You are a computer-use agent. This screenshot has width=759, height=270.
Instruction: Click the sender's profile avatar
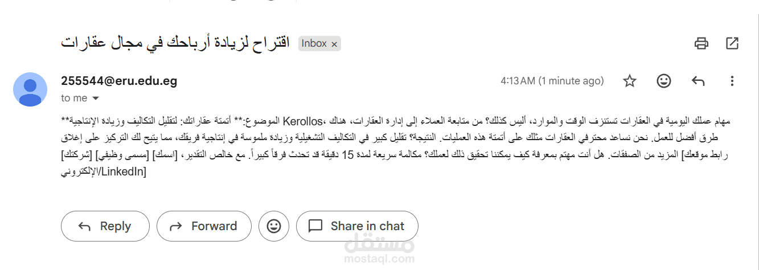pyautogui.click(x=30, y=89)
